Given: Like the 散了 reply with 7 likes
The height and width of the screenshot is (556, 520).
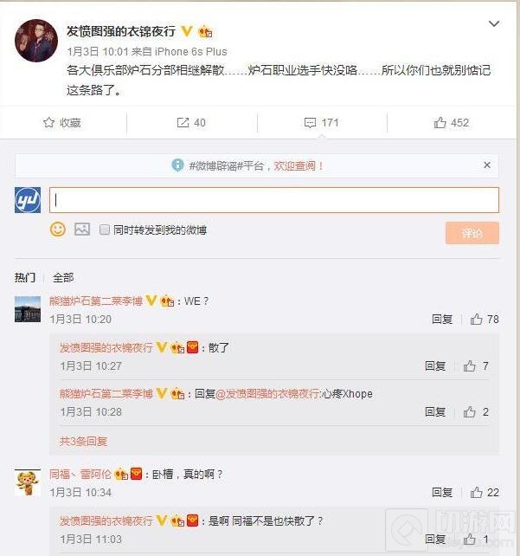Looking at the screenshot, I should pos(469,365).
